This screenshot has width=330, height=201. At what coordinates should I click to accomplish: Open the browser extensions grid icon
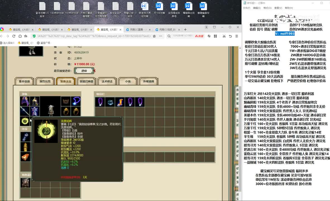coord(215,36)
